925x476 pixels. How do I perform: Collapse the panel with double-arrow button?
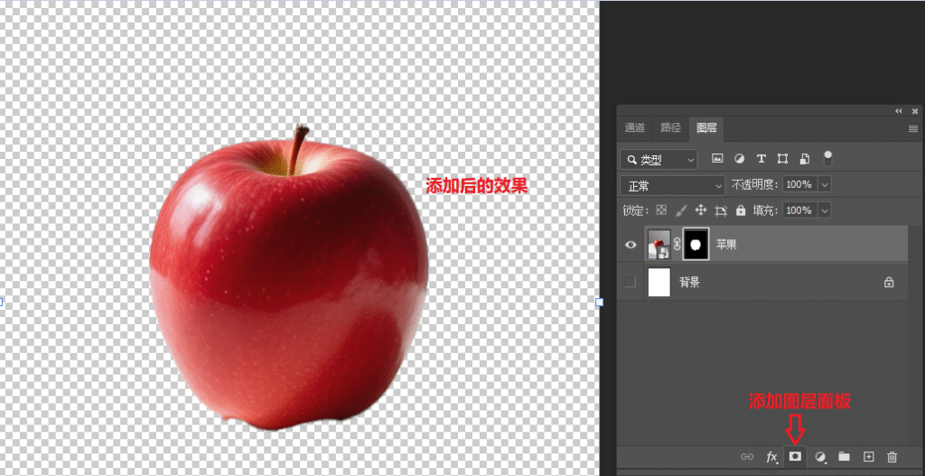pos(899,110)
